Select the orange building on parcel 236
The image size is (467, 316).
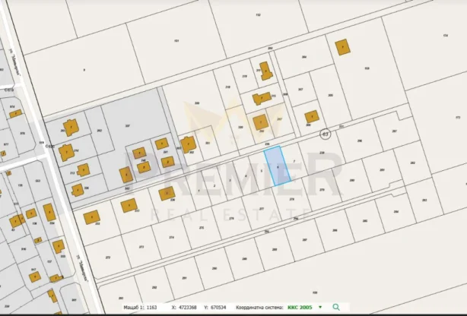point(165,193)
